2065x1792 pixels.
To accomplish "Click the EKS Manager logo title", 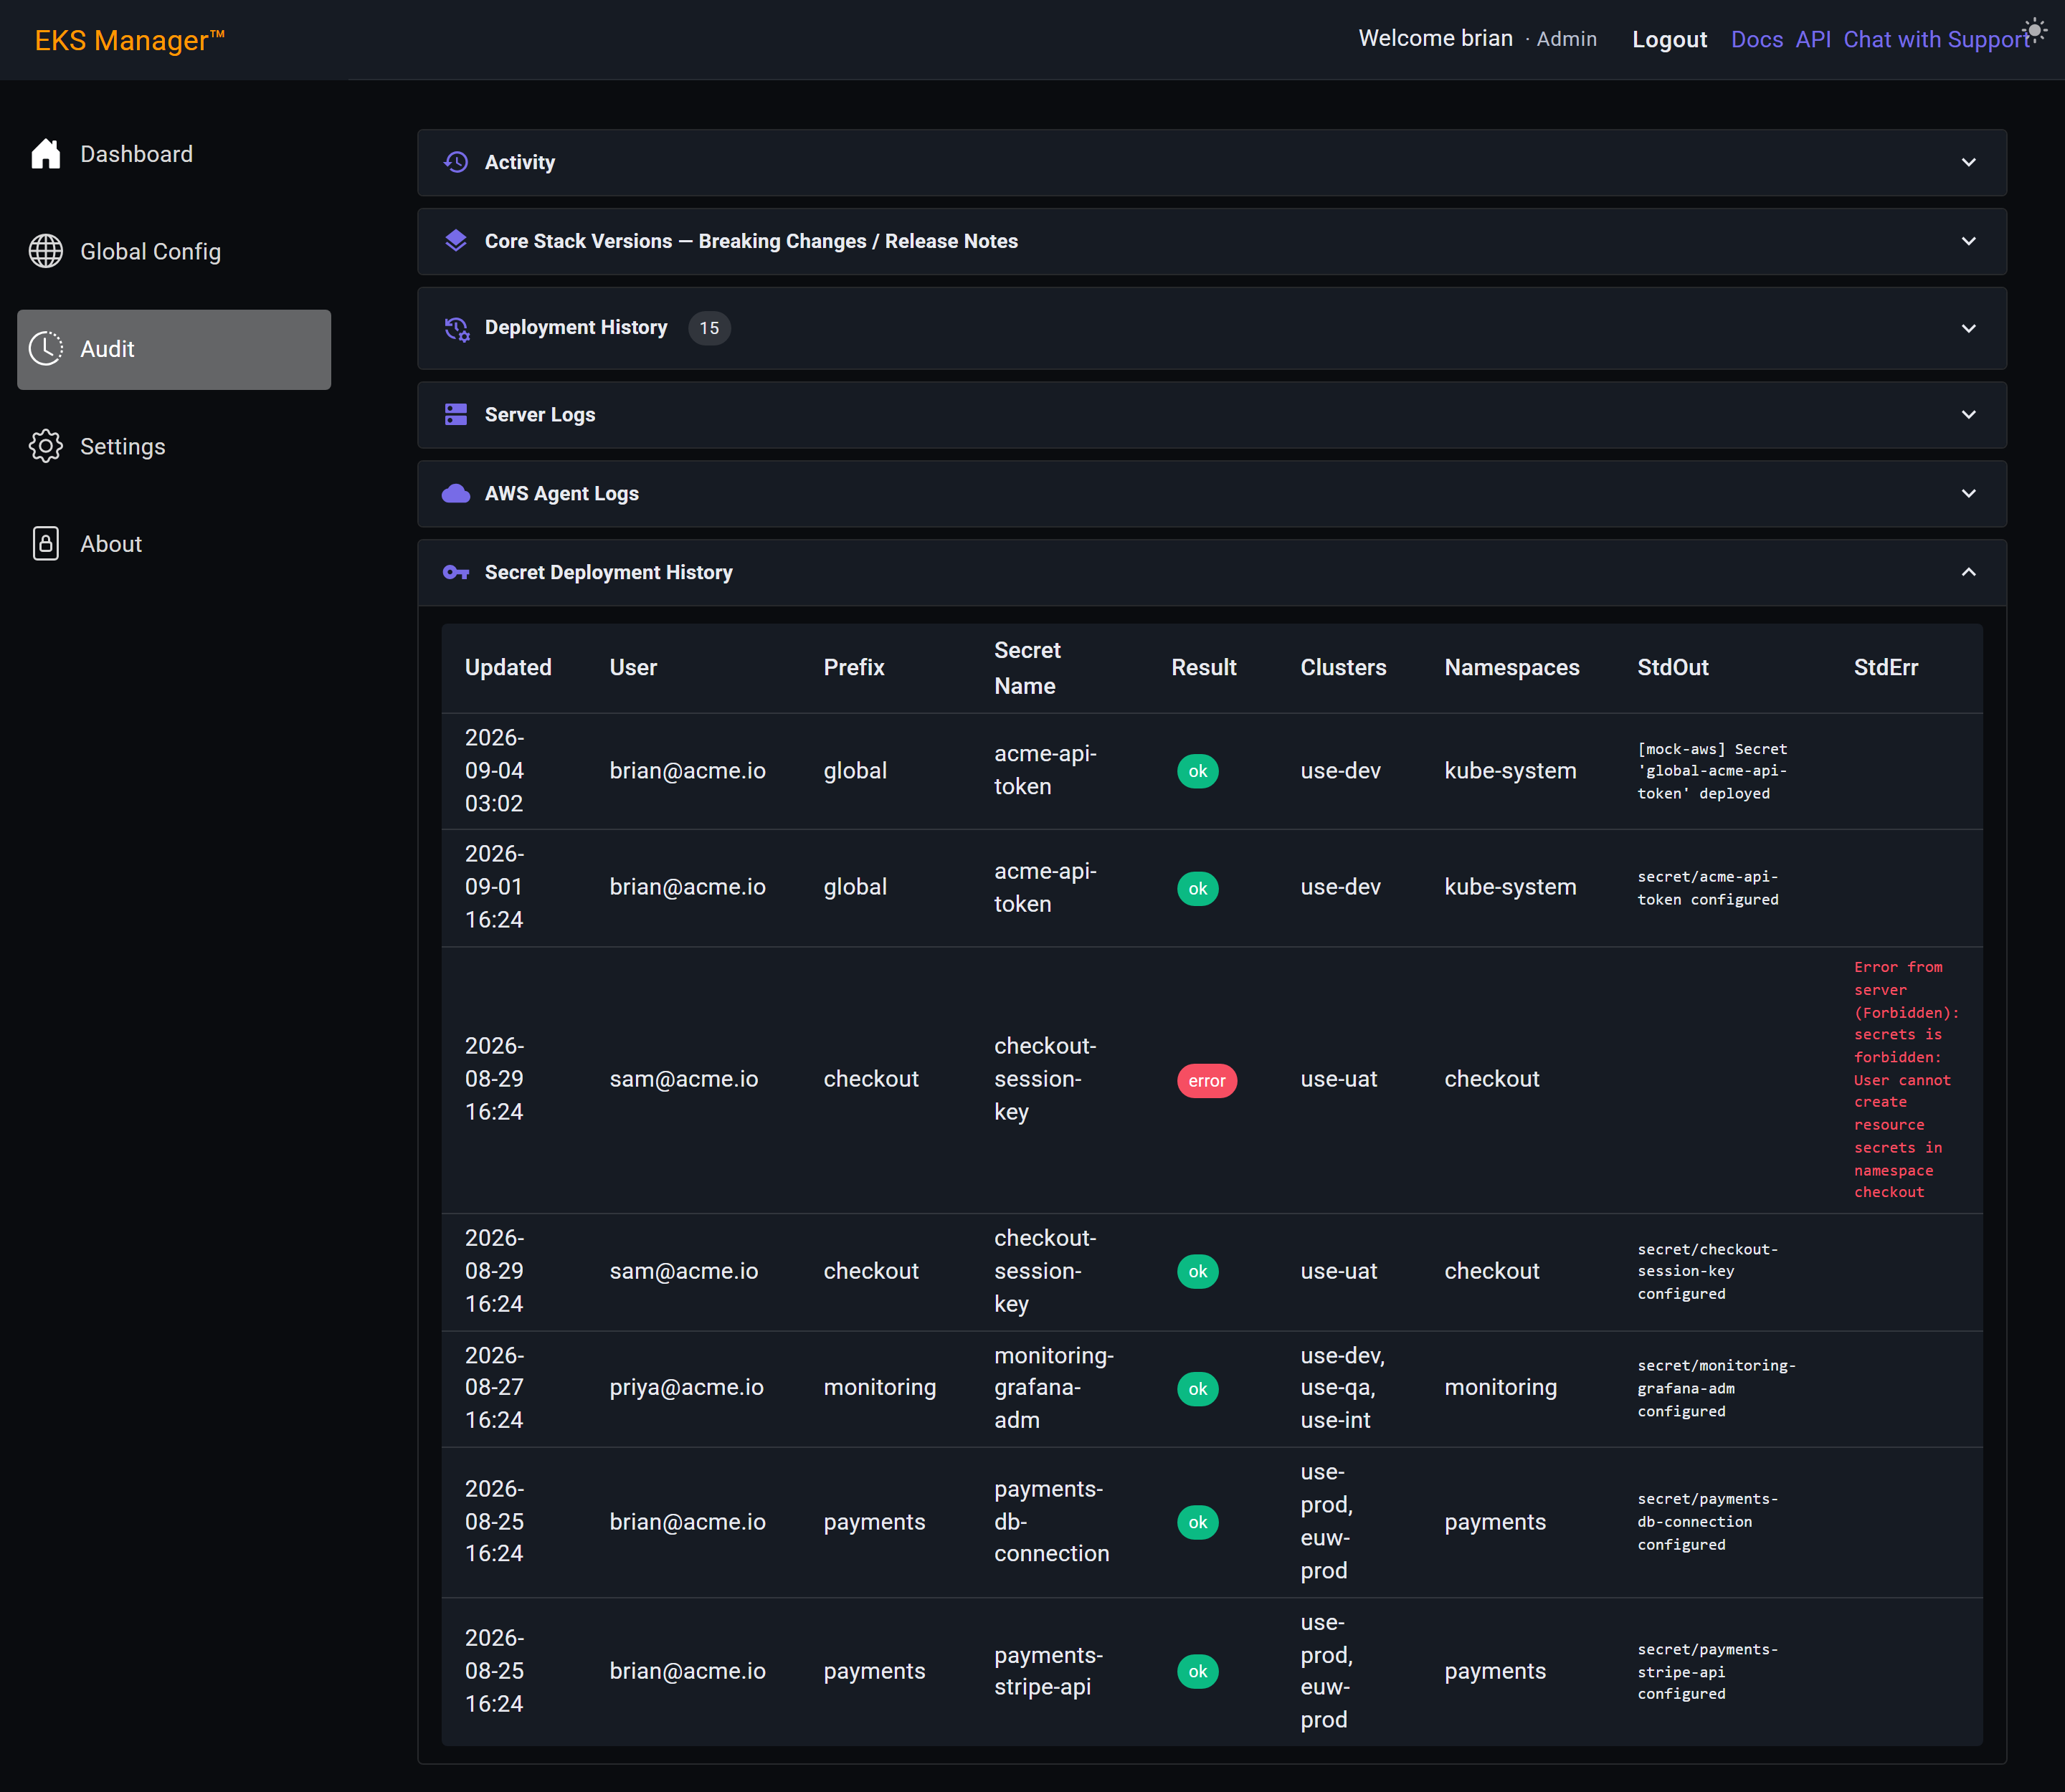I will pos(130,40).
